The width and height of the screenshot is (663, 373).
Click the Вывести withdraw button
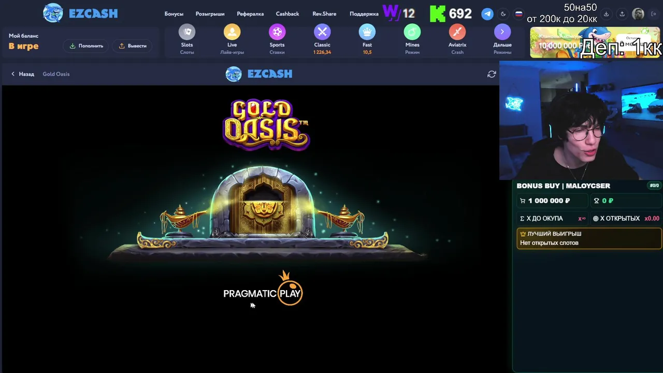click(133, 46)
